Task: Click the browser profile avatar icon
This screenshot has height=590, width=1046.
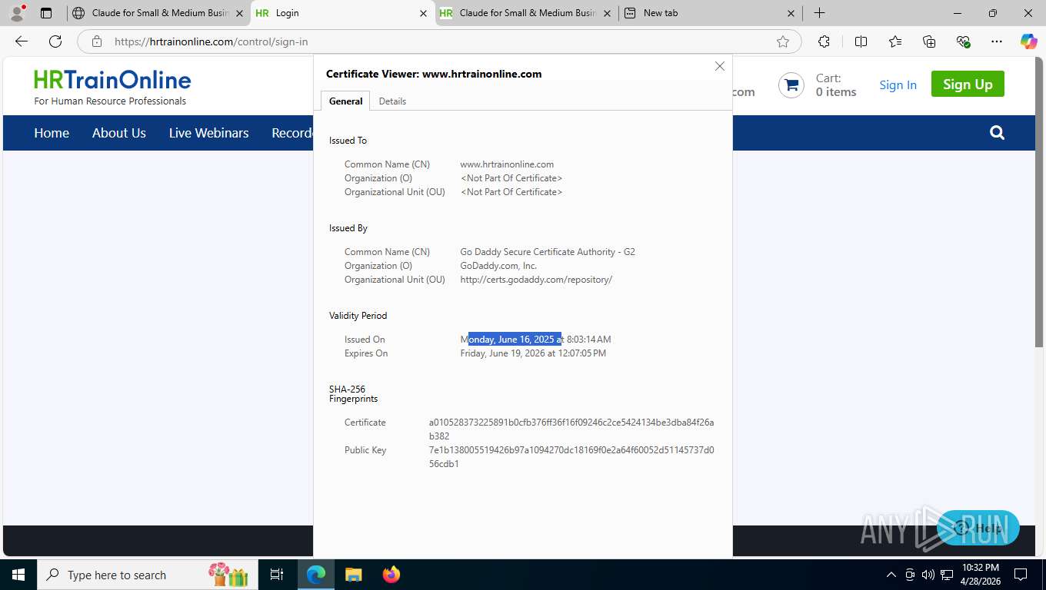Action: (x=17, y=13)
